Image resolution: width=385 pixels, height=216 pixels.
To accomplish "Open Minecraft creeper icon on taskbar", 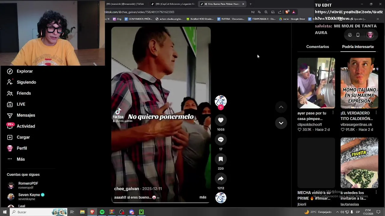I will click(x=141, y=212).
